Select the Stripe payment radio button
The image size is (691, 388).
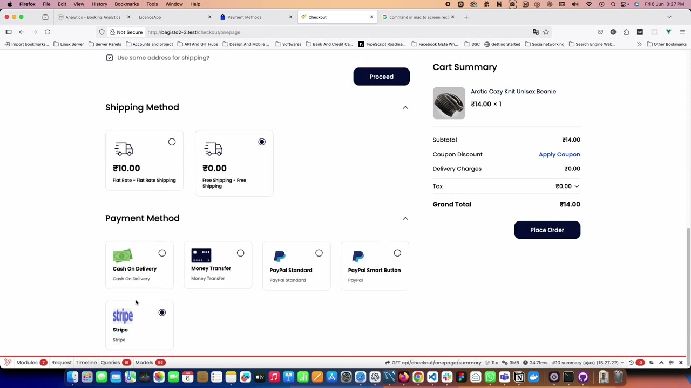click(x=162, y=313)
